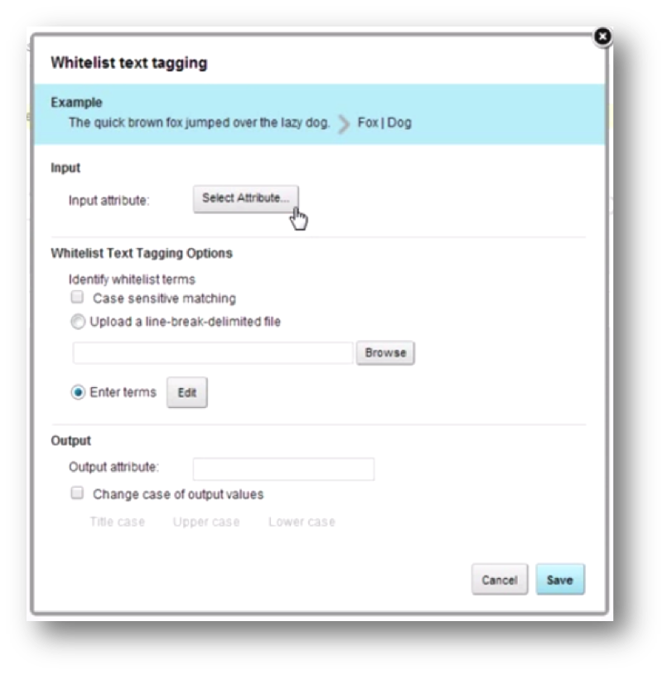667x675 pixels.
Task: Click the Fox | Dog example output
Action: tap(384, 123)
